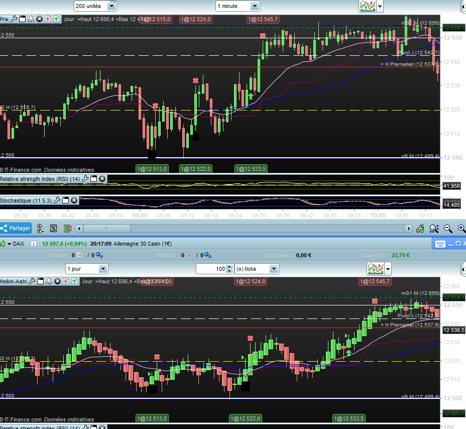Click the chain link charts icon

(x=40, y=229)
